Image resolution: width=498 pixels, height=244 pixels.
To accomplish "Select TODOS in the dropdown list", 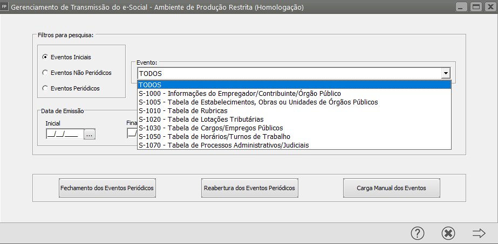I will point(294,85).
